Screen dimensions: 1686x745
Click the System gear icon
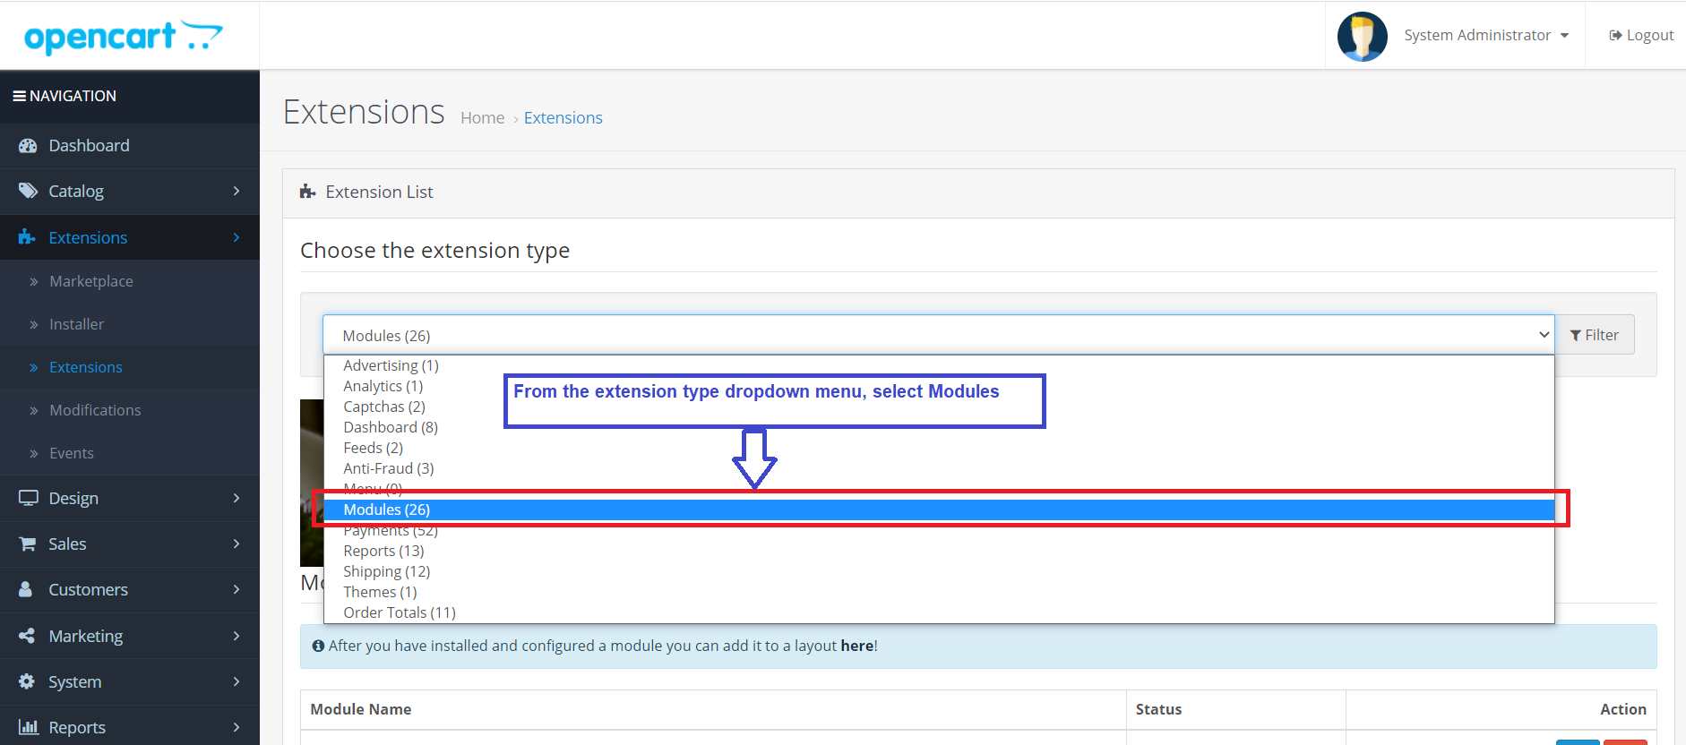[27, 681]
